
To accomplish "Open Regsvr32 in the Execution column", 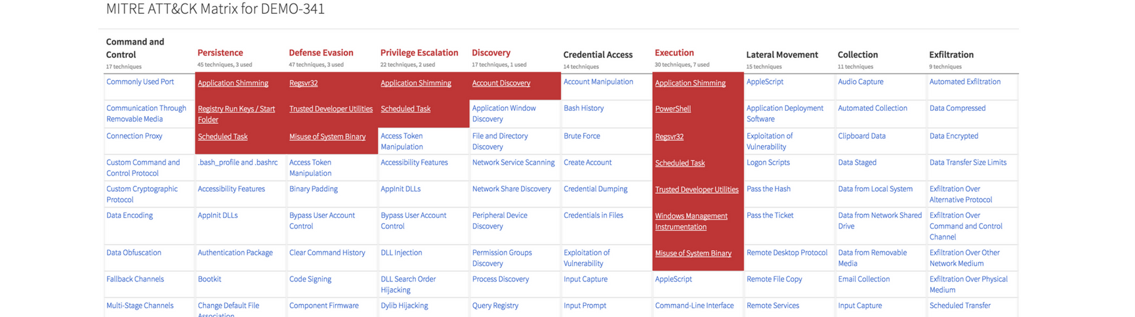I will click(669, 137).
